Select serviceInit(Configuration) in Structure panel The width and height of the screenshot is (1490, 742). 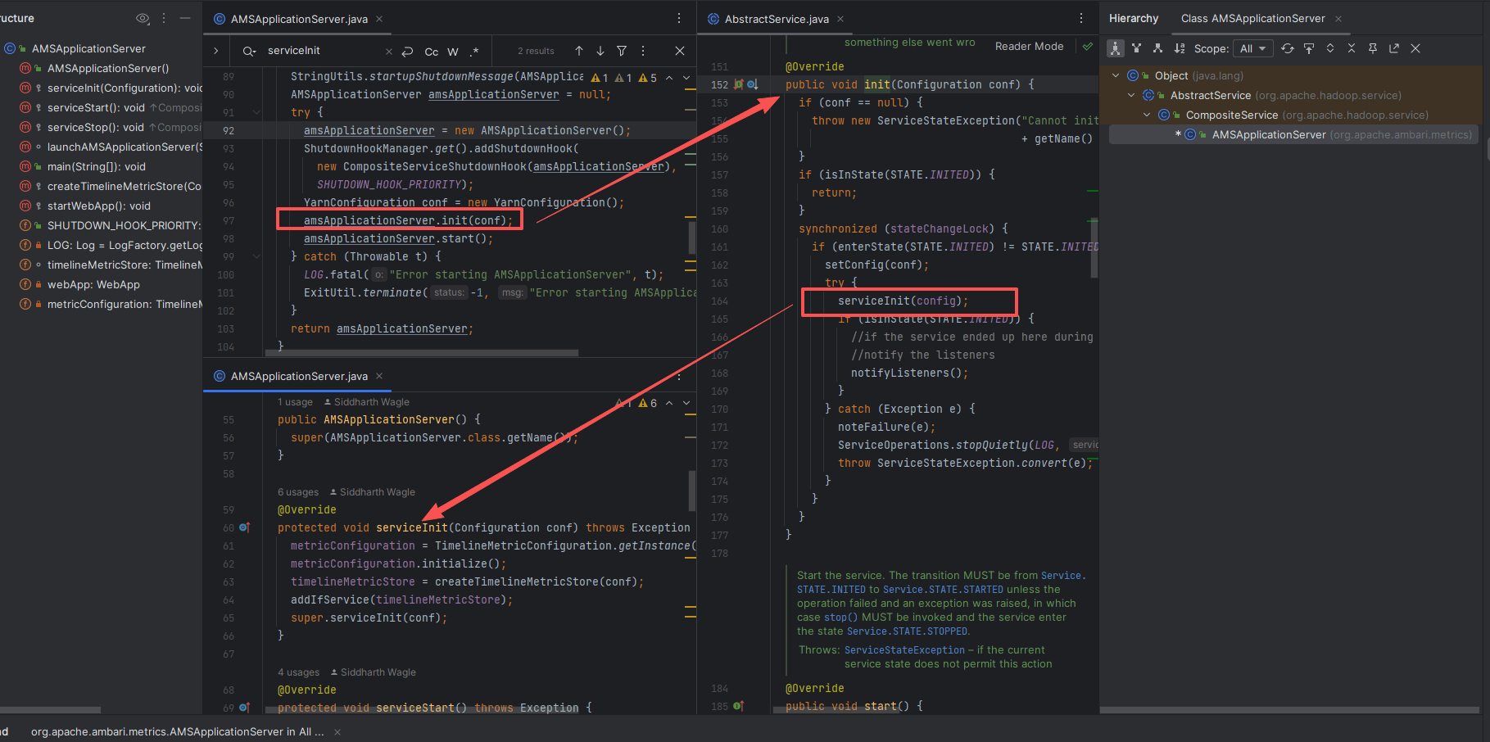pos(125,88)
